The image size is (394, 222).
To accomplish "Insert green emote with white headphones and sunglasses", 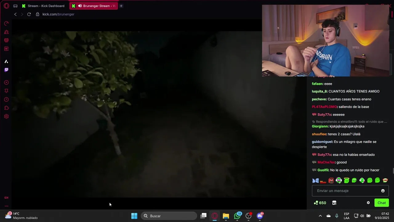I will point(339,180).
